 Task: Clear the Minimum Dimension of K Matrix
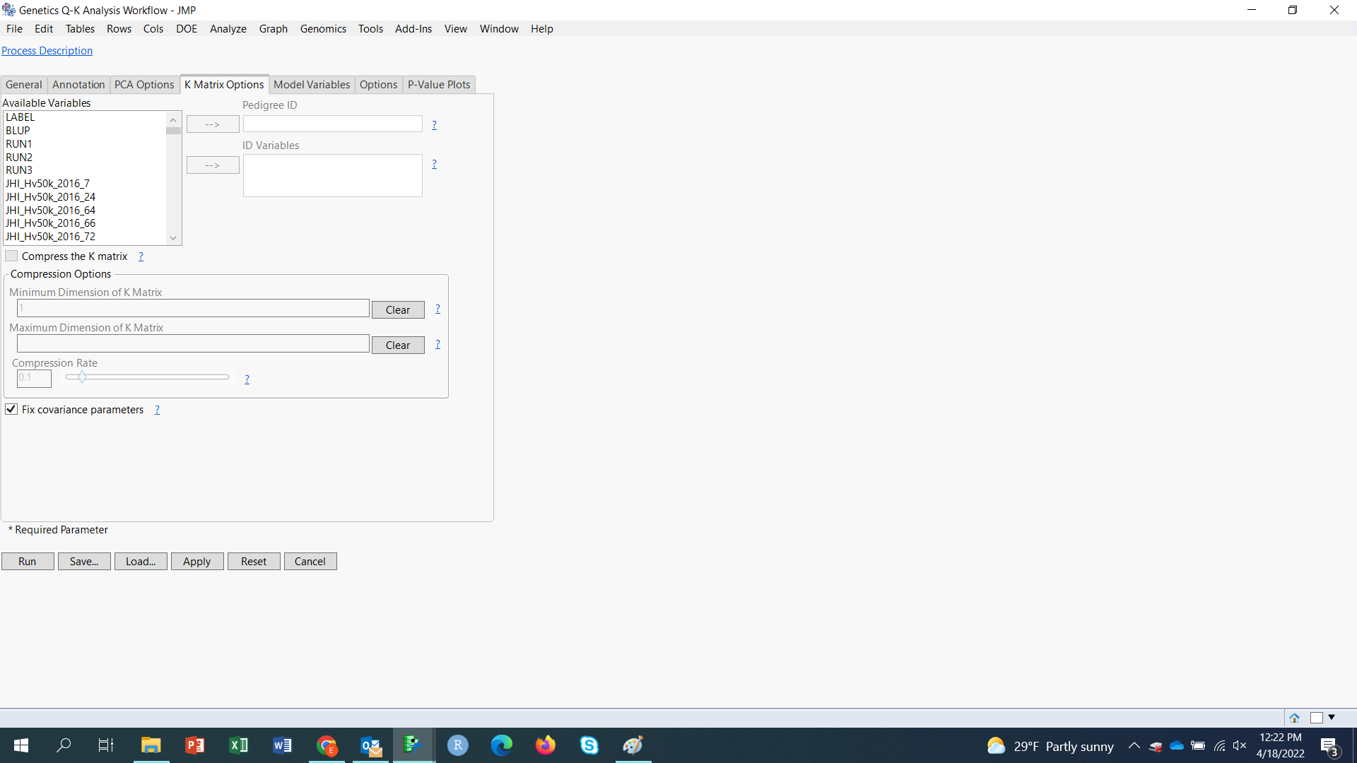[x=398, y=309]
